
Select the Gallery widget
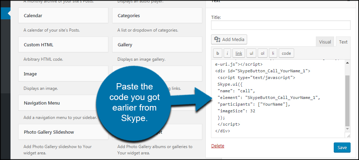[157, 45]
